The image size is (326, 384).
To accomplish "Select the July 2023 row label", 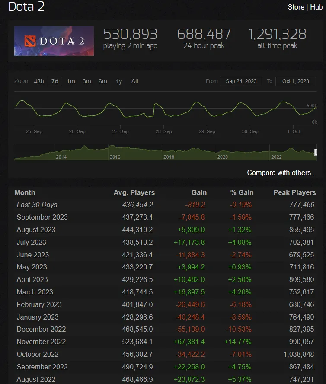I will tap(32, 242).
